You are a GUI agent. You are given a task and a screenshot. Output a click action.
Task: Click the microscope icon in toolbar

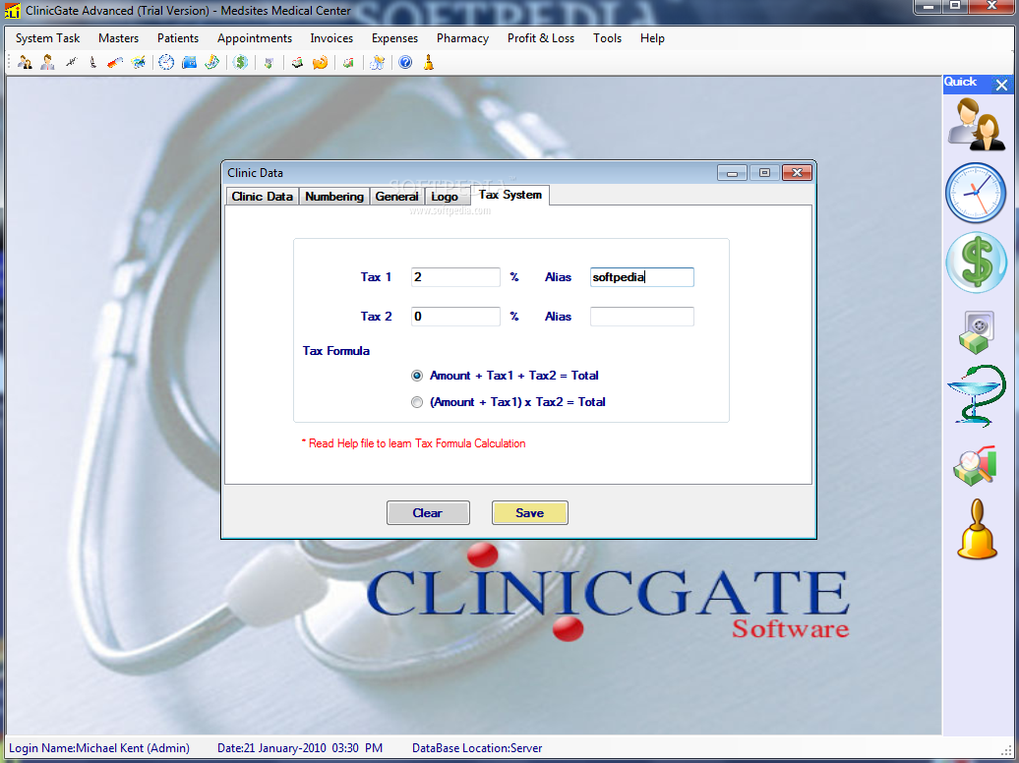point(92,62)
